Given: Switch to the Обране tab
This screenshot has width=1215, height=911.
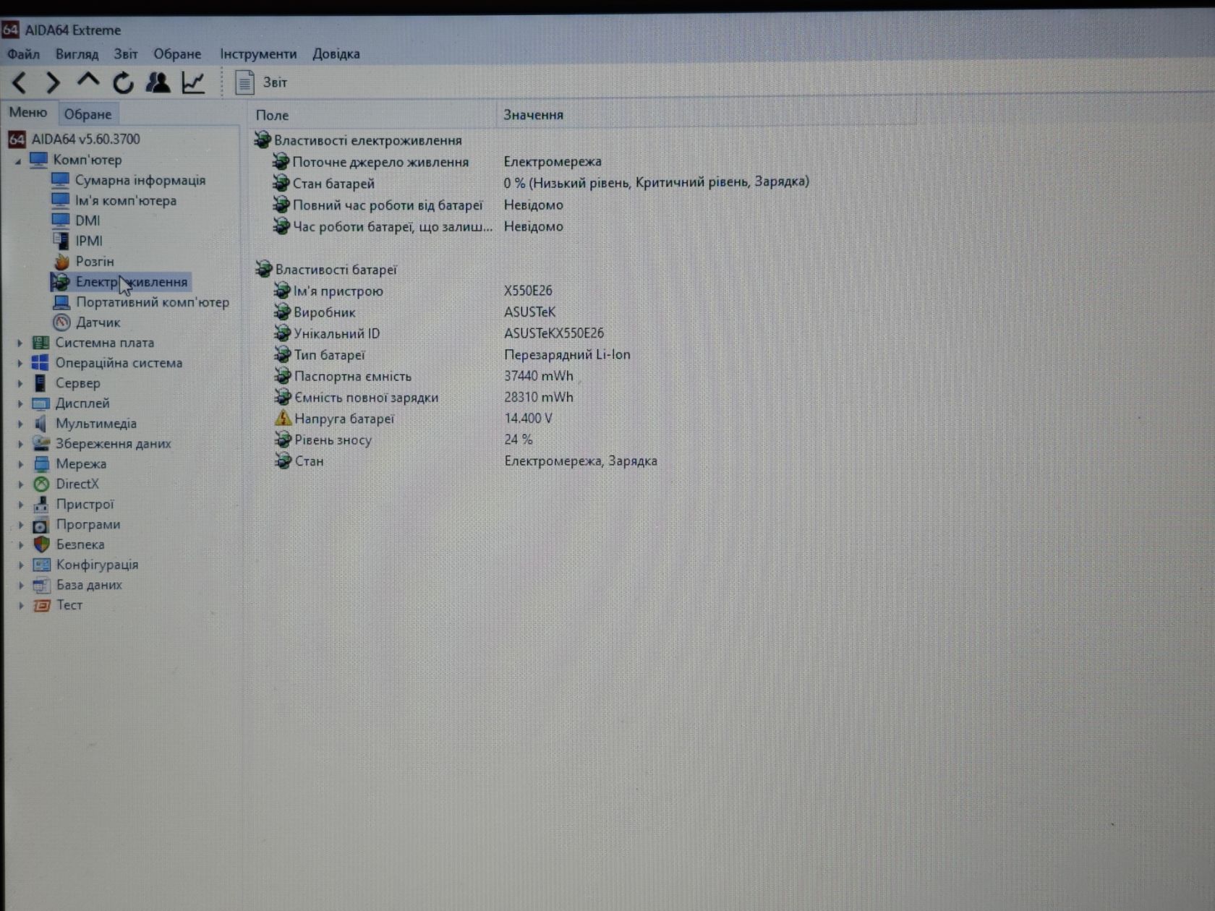Looking at the screenshot, I should point(88,114).
